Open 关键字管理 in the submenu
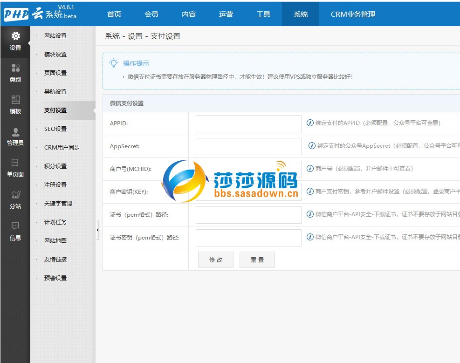This screenshot has height=363, width=460. point(58,204)
